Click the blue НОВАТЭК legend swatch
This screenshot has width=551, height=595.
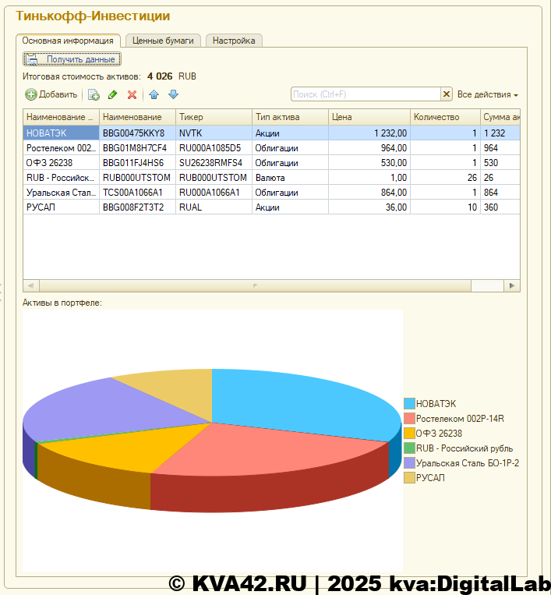pos(409,404)
